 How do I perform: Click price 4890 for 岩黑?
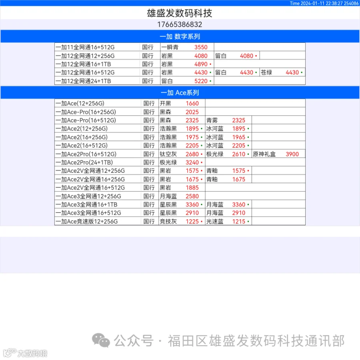coord(201,64)
